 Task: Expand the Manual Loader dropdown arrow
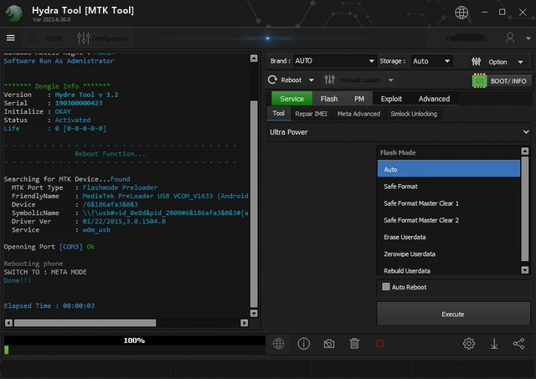coord(390,80)
